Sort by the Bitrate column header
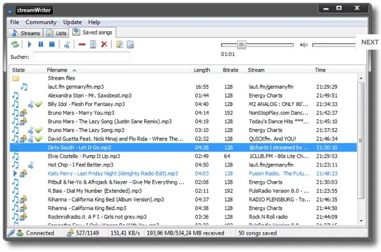381x252 pixels. [x=230, y=70]
